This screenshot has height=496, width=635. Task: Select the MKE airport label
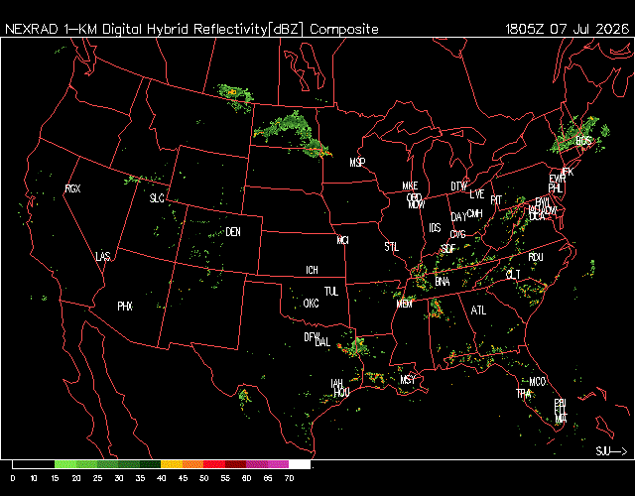[x=410, y=186]
